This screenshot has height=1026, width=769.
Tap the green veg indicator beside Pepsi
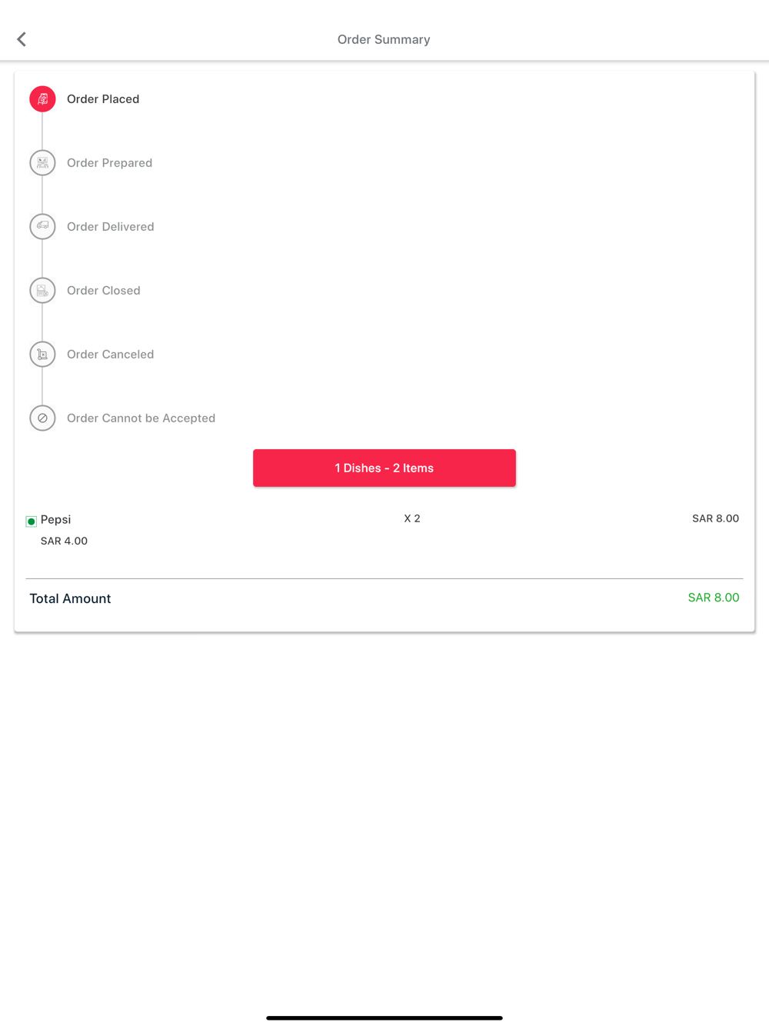pos(32,521)
